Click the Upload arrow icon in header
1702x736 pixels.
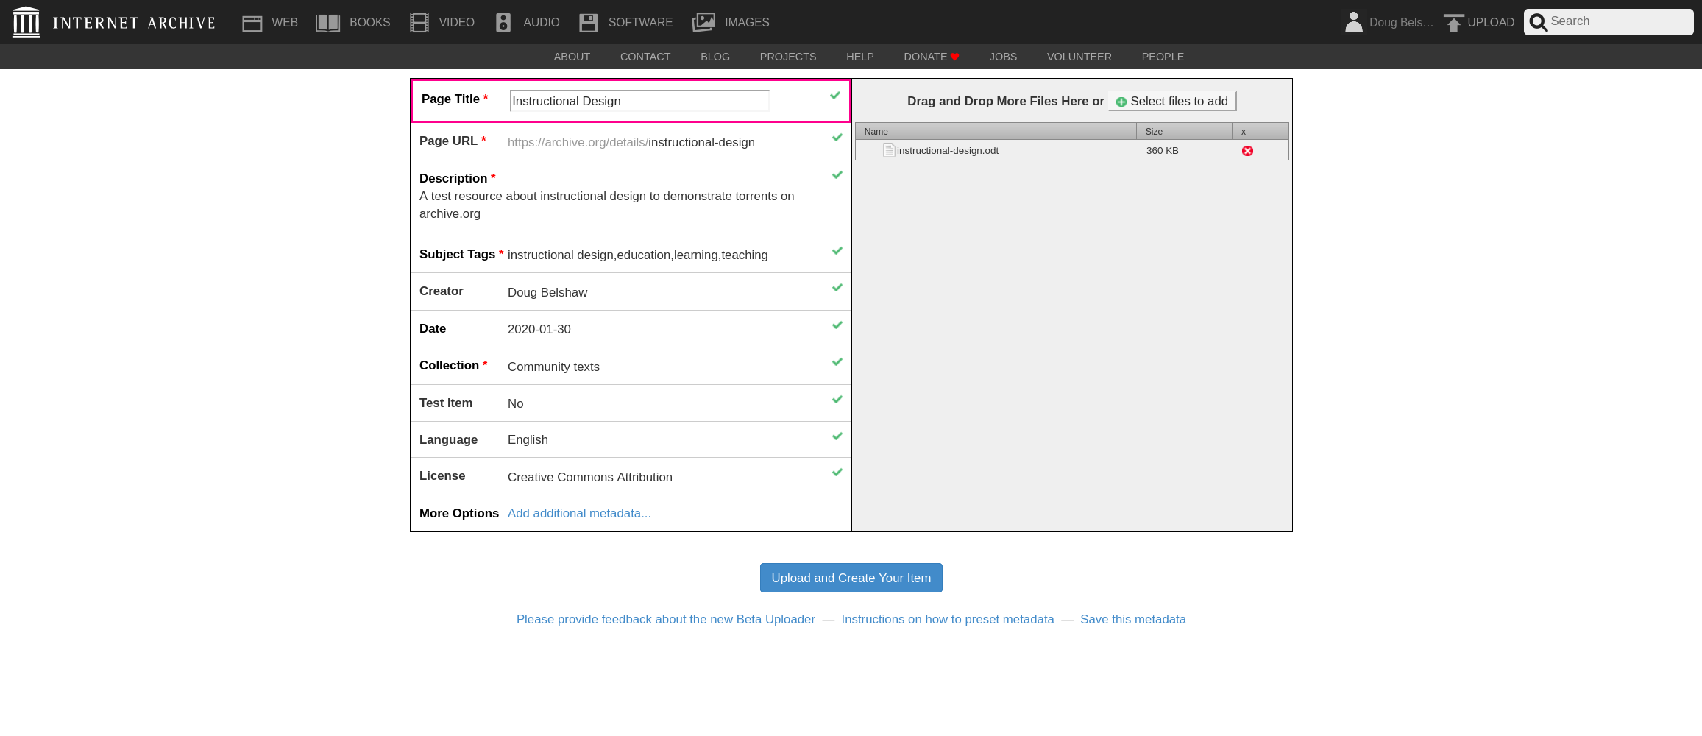(1453, 23)
